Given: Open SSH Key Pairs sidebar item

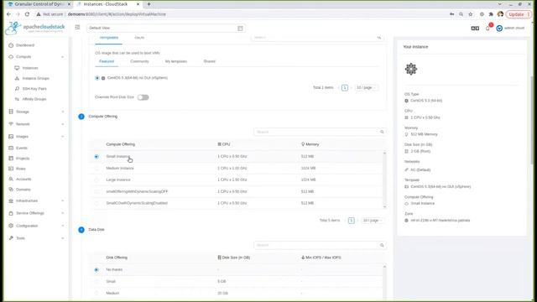Looking at the screenshot, I should coord(34,89).
